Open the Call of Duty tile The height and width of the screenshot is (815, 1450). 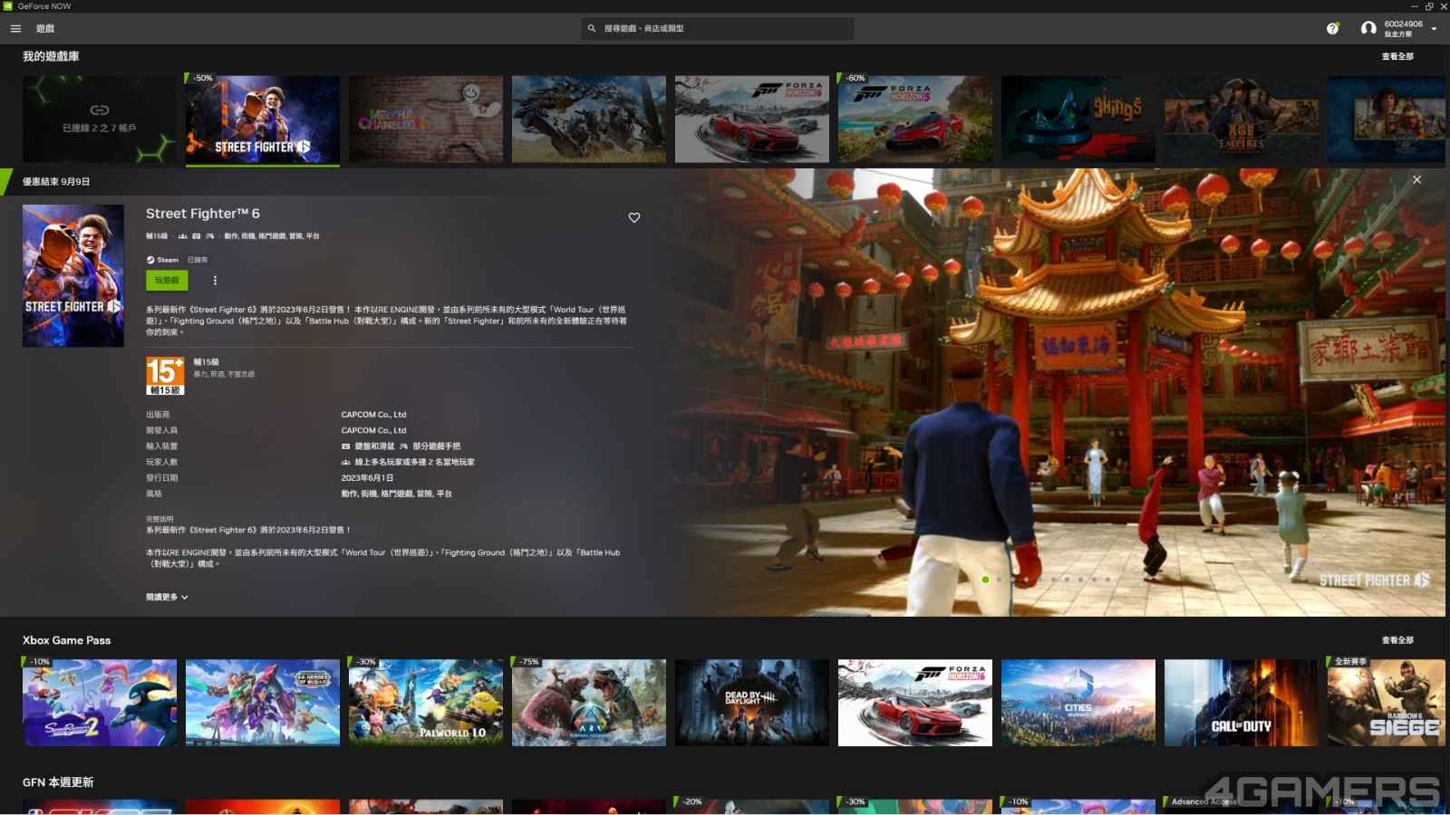tap(1242, 703)
